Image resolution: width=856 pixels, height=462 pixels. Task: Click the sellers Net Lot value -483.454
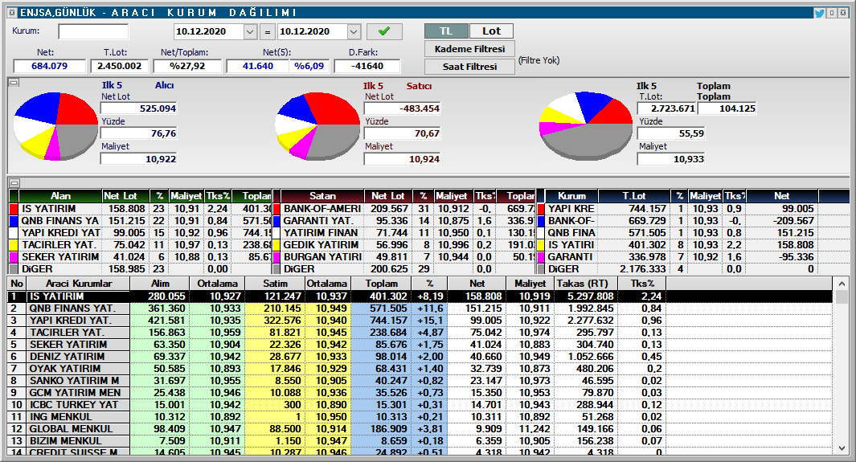pos(403,108)
